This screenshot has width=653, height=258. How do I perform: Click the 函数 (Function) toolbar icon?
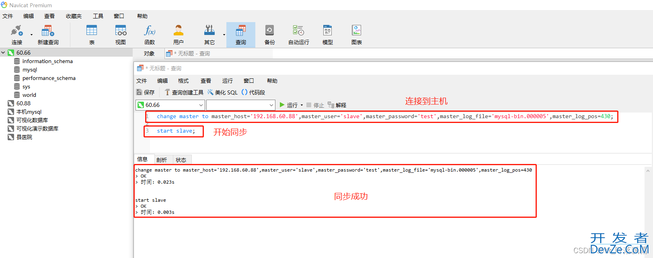(150, 35)
